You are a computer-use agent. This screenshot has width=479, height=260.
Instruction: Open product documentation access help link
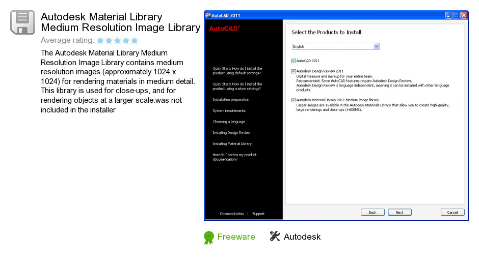[x=234, y=157]
